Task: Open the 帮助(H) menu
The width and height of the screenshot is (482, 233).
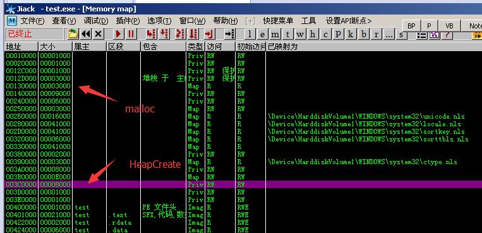Action: pyautogui.click(x=226, y=21)
